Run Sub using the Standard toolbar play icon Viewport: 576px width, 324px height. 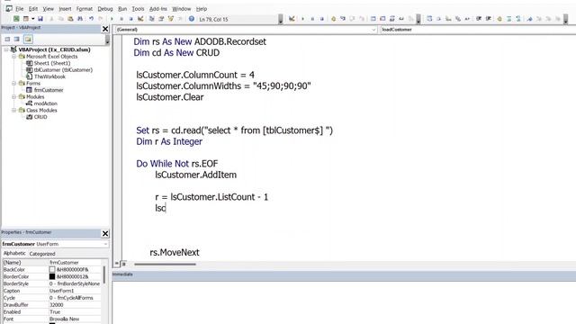(112, 19)
